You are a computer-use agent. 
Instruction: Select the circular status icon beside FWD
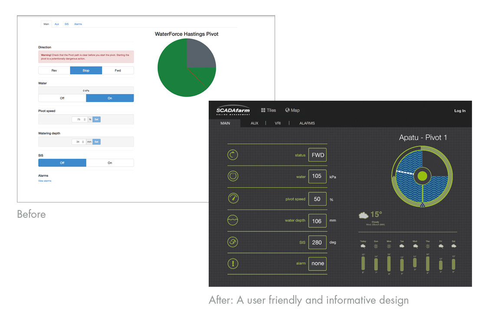[233, 154]
